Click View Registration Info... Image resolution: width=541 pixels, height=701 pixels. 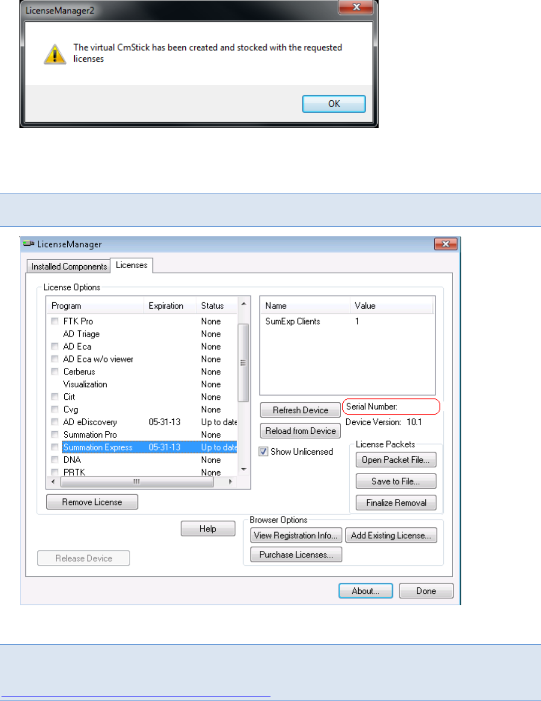tap(296, 535)
